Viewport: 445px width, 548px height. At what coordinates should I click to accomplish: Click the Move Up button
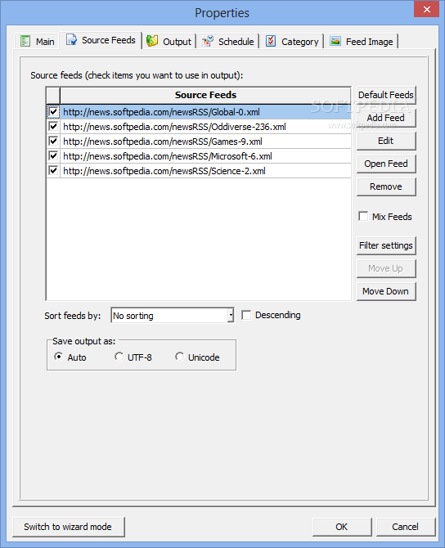tap(386, 268)
